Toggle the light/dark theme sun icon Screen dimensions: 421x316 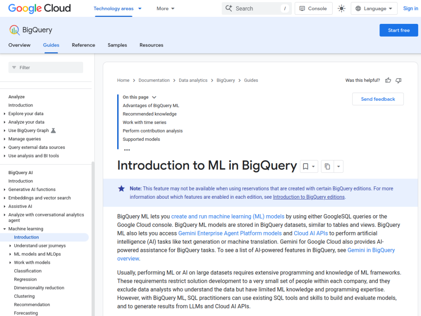point(342,9)
